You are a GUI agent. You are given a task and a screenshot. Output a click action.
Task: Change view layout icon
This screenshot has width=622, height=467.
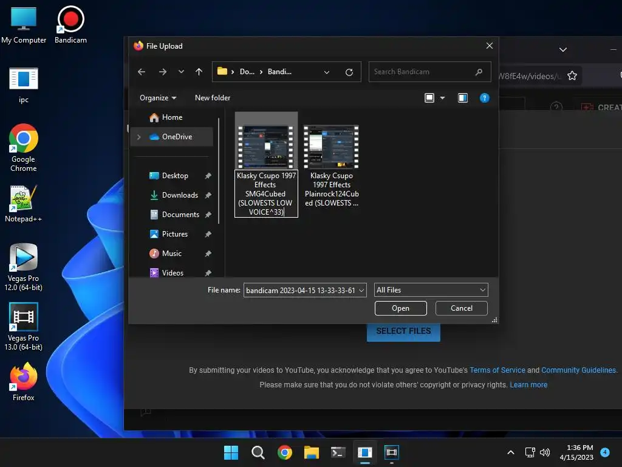(x=429, y=98)
